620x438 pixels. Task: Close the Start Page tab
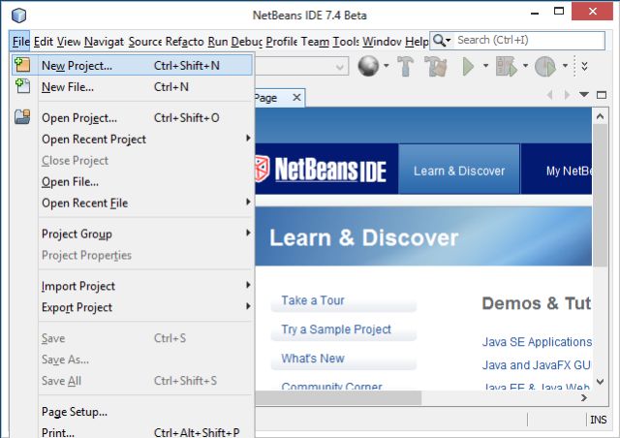pyautogui.click(x=296, y=97)
